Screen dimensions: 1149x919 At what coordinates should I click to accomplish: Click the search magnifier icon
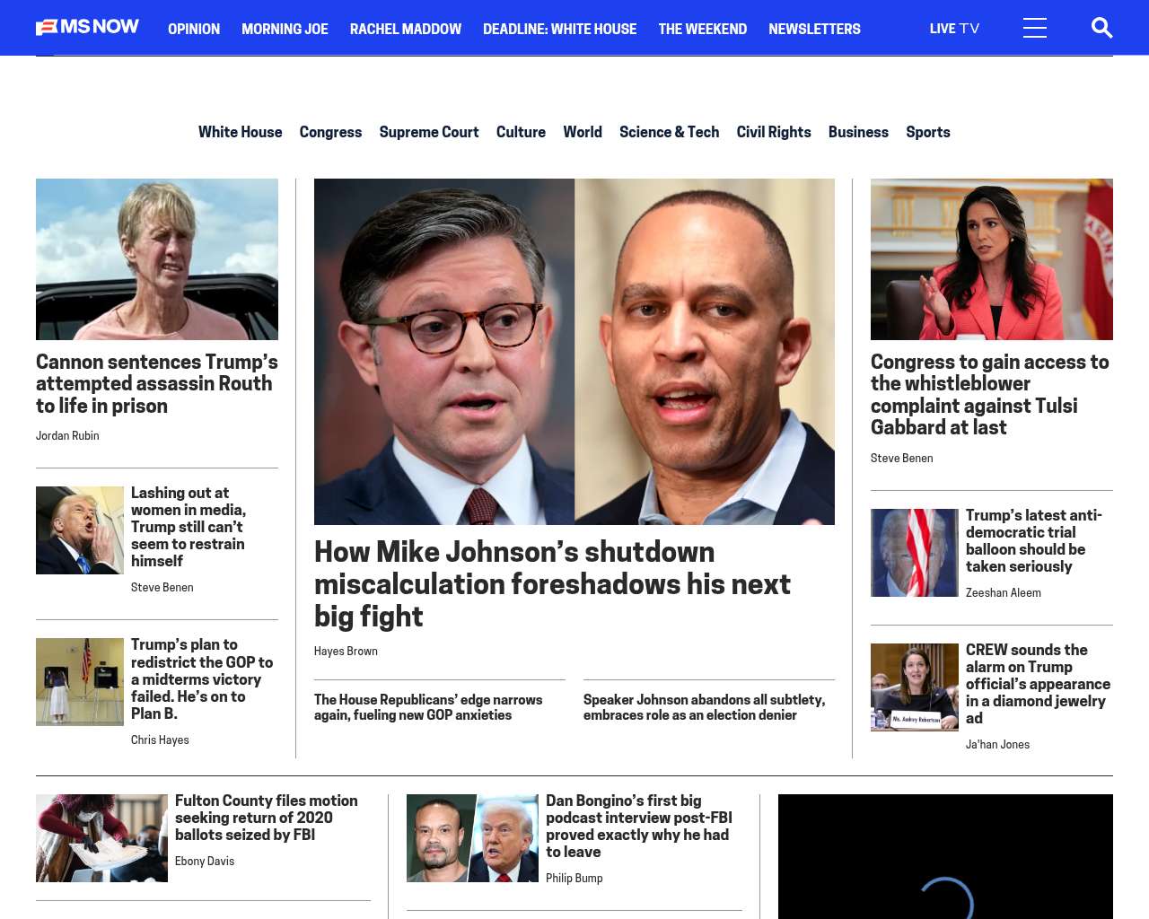tap(1101, 29)
